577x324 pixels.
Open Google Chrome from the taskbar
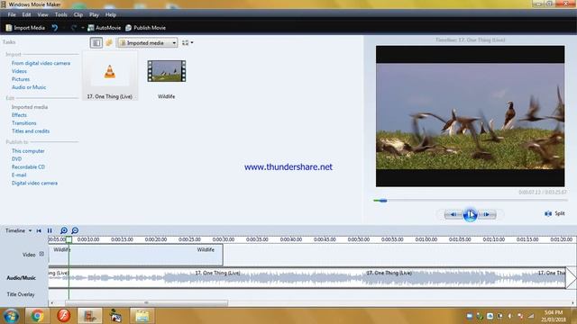pos(37,316)
